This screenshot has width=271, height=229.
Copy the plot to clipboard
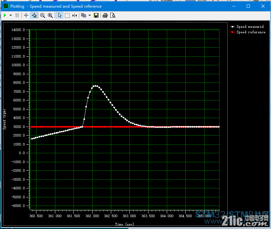tap(84, 15)
